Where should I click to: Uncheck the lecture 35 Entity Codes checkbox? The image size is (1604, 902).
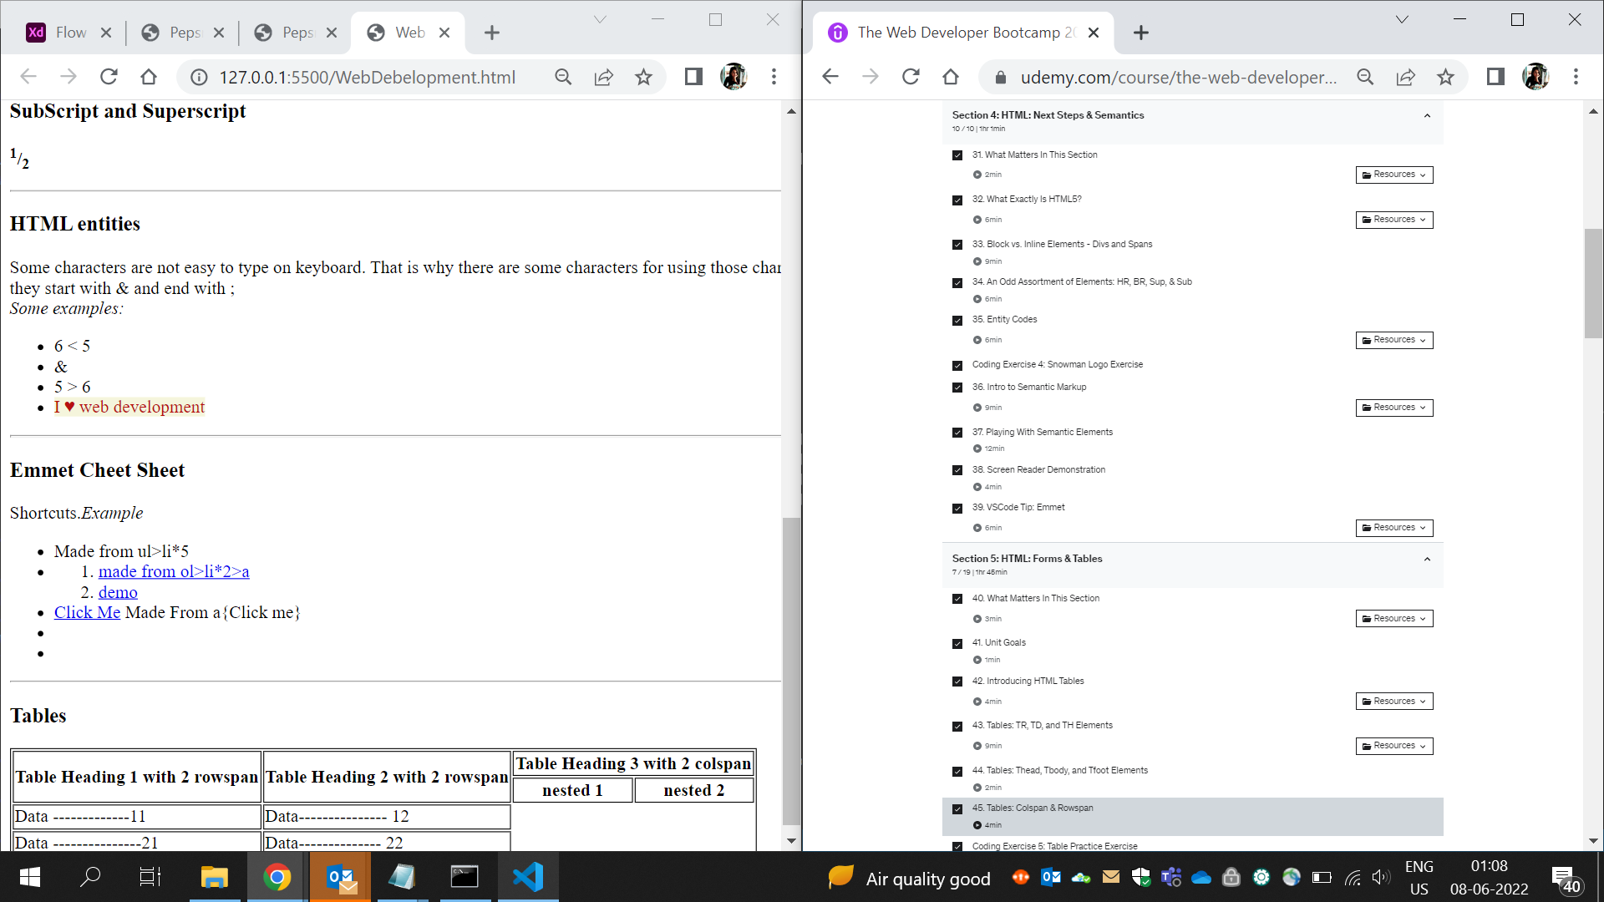pyautogui.click(x=957, y=321)
